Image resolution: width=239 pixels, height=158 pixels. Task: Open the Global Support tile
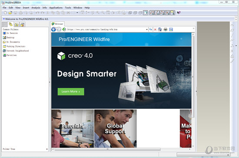point(116,128)
